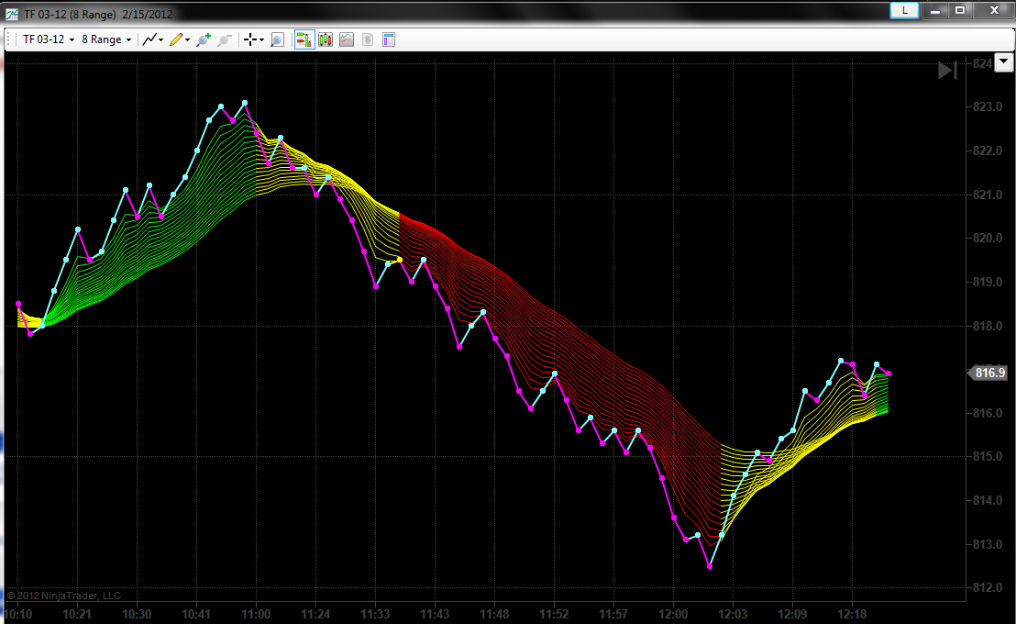Click the 11:52 time axis label
Screen dimensions: 1016x624
[554, 614]
